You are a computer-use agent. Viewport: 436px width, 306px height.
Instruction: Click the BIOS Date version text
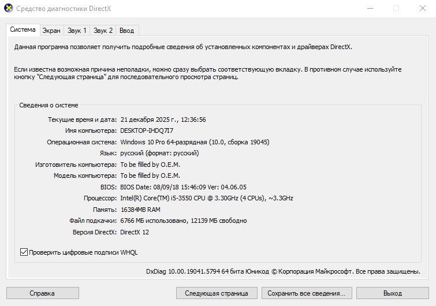[183, 187]
